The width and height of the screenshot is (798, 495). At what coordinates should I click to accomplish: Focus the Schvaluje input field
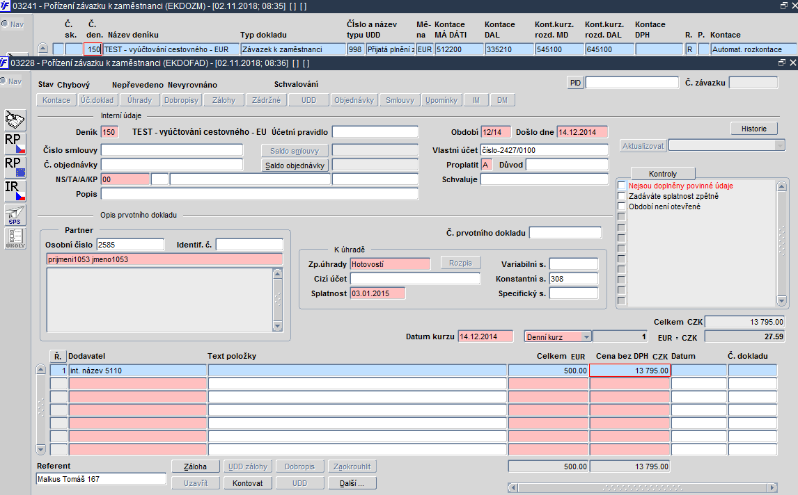pos(545,179)
